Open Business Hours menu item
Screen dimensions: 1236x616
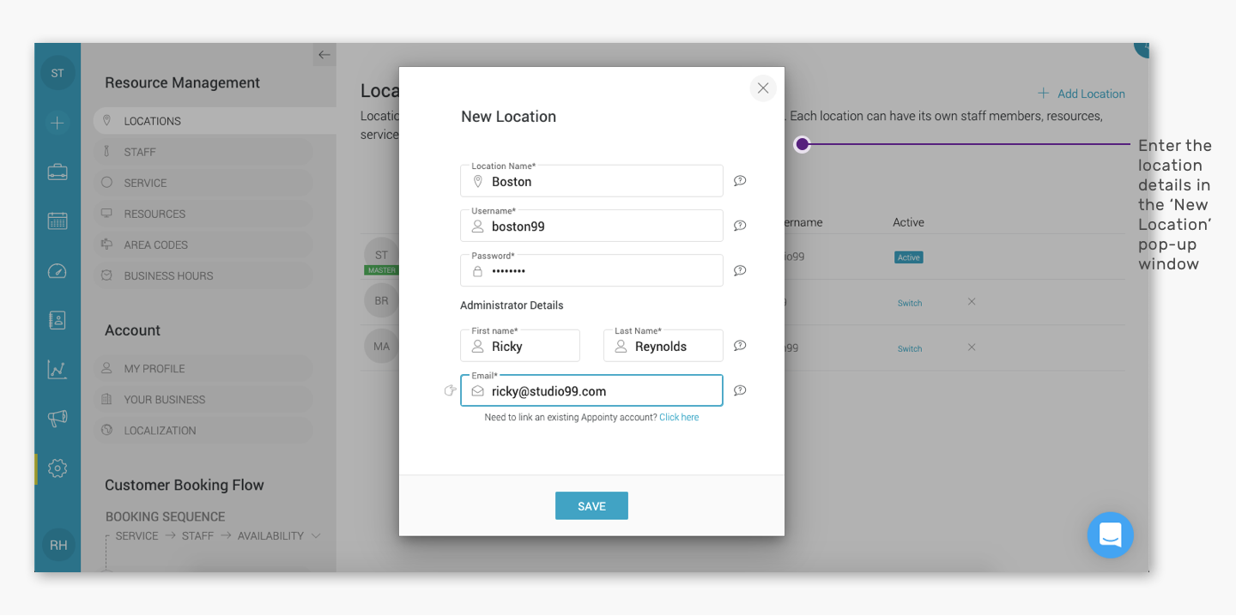tap(203, 275)
